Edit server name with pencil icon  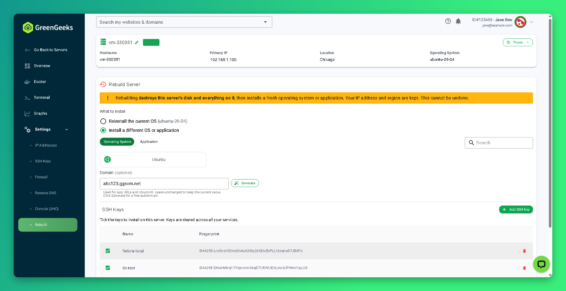(137, 43)
